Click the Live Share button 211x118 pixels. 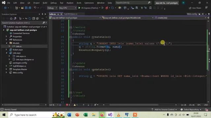[195, 8]
